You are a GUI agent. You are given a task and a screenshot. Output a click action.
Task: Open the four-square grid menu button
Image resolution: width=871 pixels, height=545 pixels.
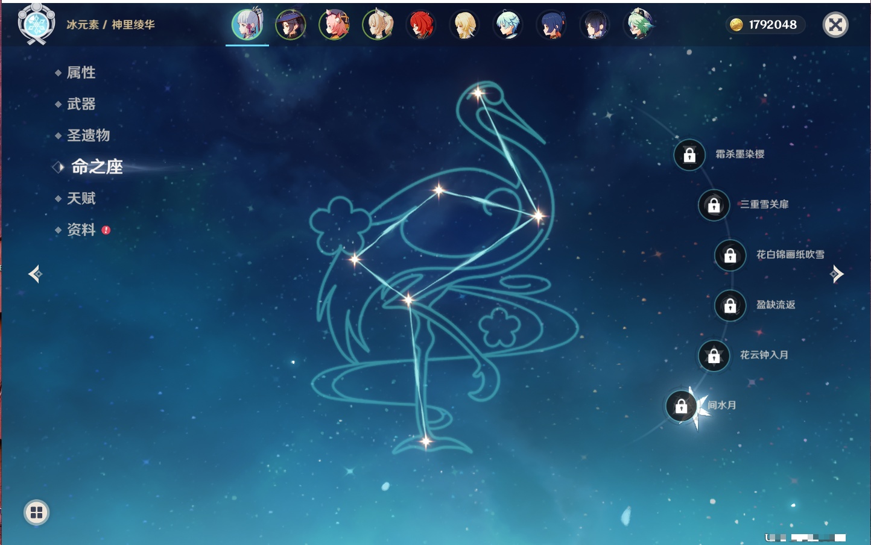click(36, 512)
